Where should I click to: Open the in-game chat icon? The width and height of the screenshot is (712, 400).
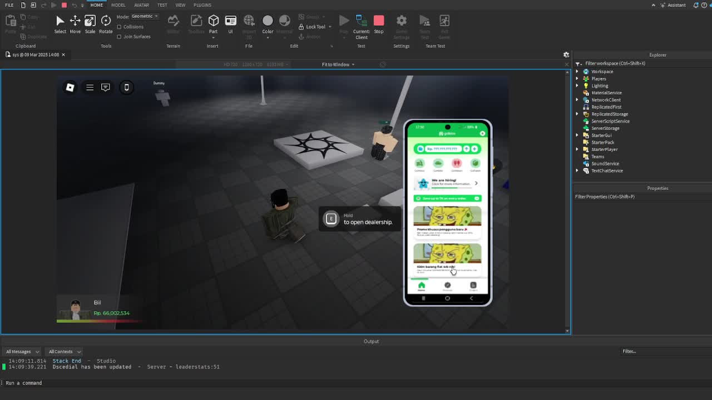[105, 87]
